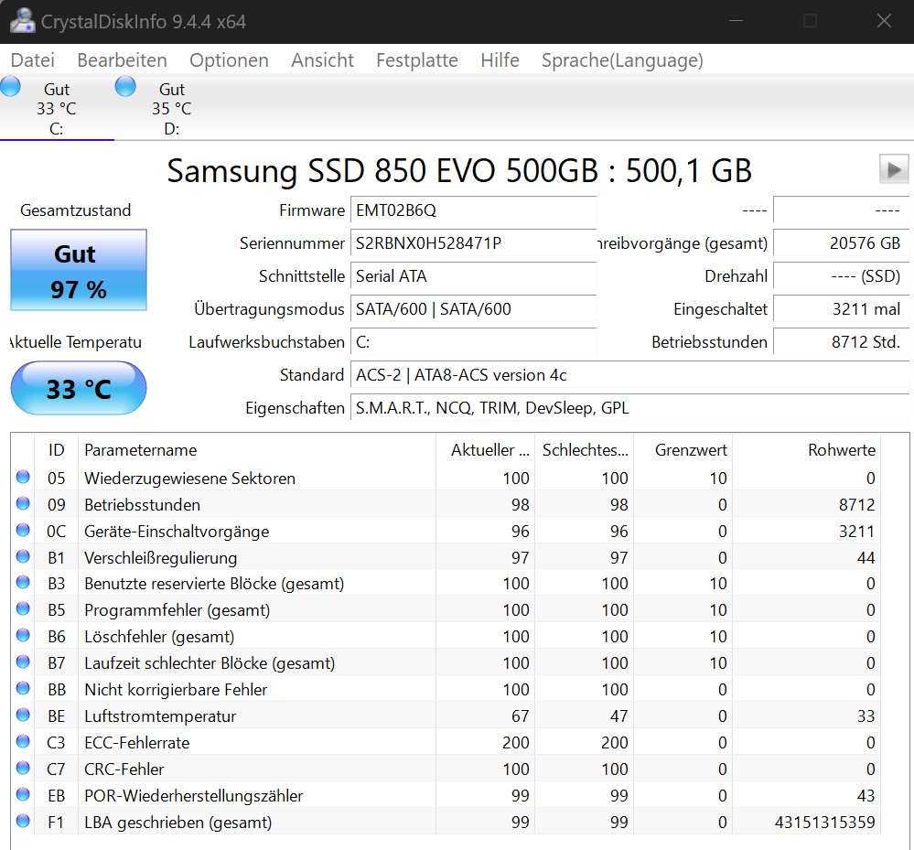The height and width of the screenshot is (850, 914).
Task: Click status orb of Löschfehler row
Action: pos(23,636)
